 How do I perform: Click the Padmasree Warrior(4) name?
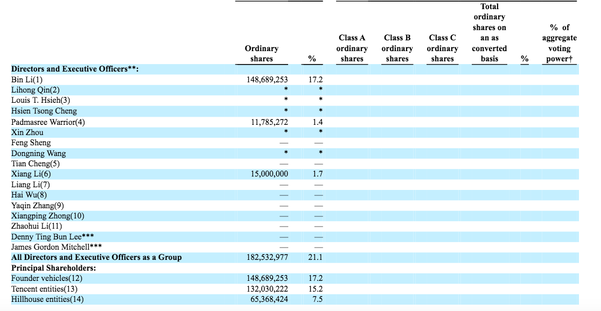click(x=48, y=122)
